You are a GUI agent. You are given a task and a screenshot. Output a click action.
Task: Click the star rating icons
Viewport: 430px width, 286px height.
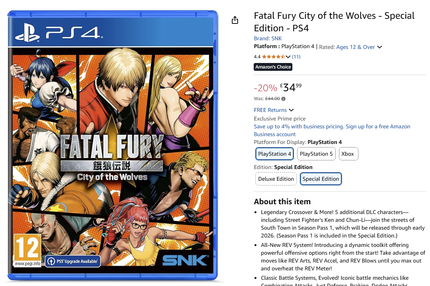click(274, 57)
